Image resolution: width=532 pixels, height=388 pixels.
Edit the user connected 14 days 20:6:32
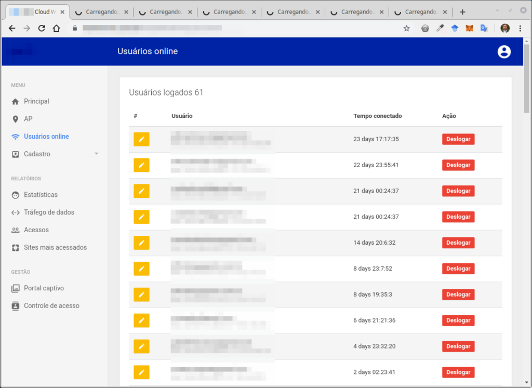141,243
